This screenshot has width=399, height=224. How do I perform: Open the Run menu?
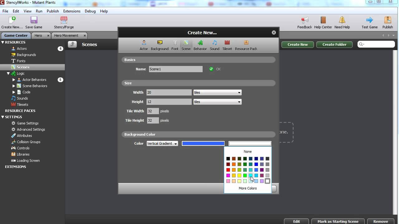[39, 11]
